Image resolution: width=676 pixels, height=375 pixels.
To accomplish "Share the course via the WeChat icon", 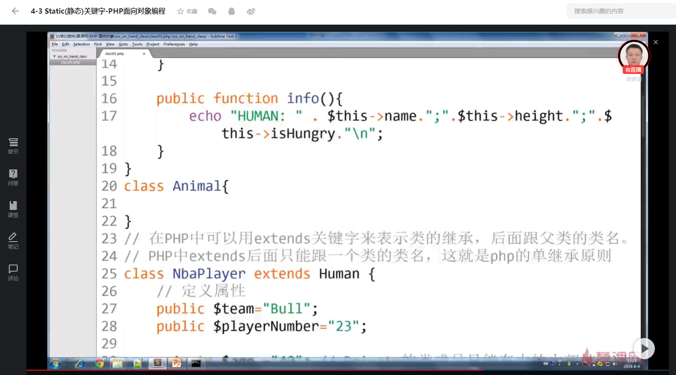I will tap(212, 11).
